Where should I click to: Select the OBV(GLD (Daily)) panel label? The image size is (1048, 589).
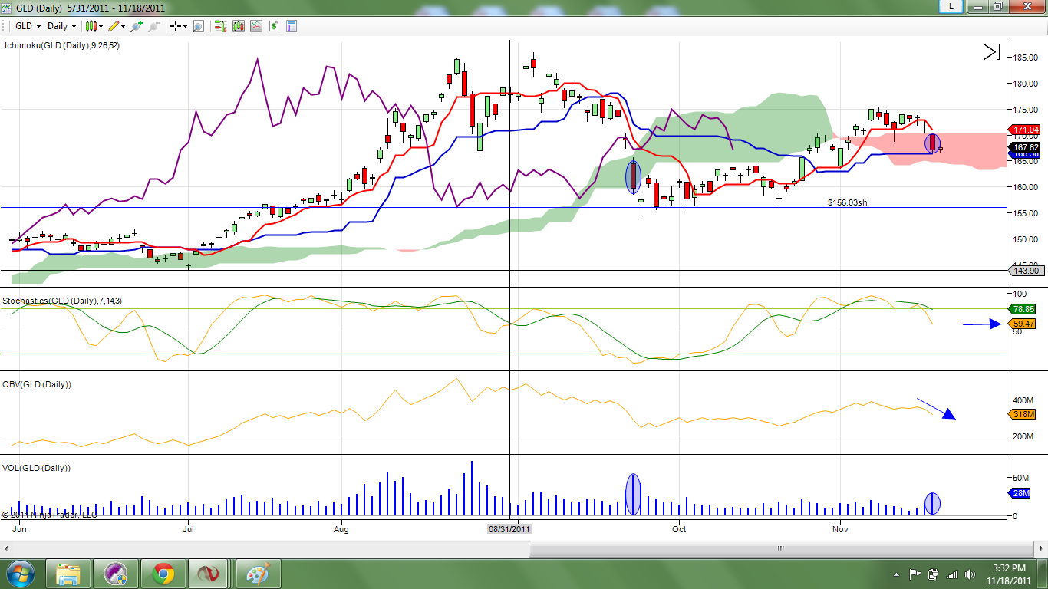click(x=37, y=384)
